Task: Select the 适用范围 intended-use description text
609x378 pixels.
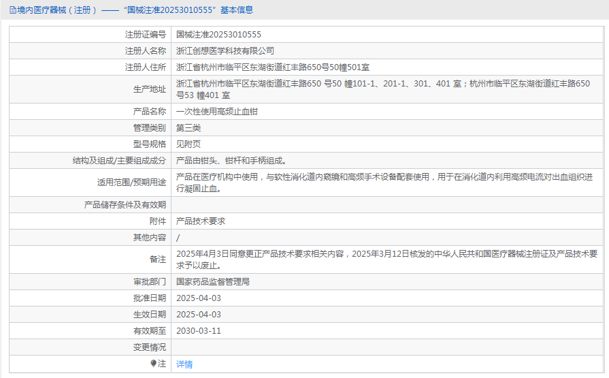Action: [384, 183]
